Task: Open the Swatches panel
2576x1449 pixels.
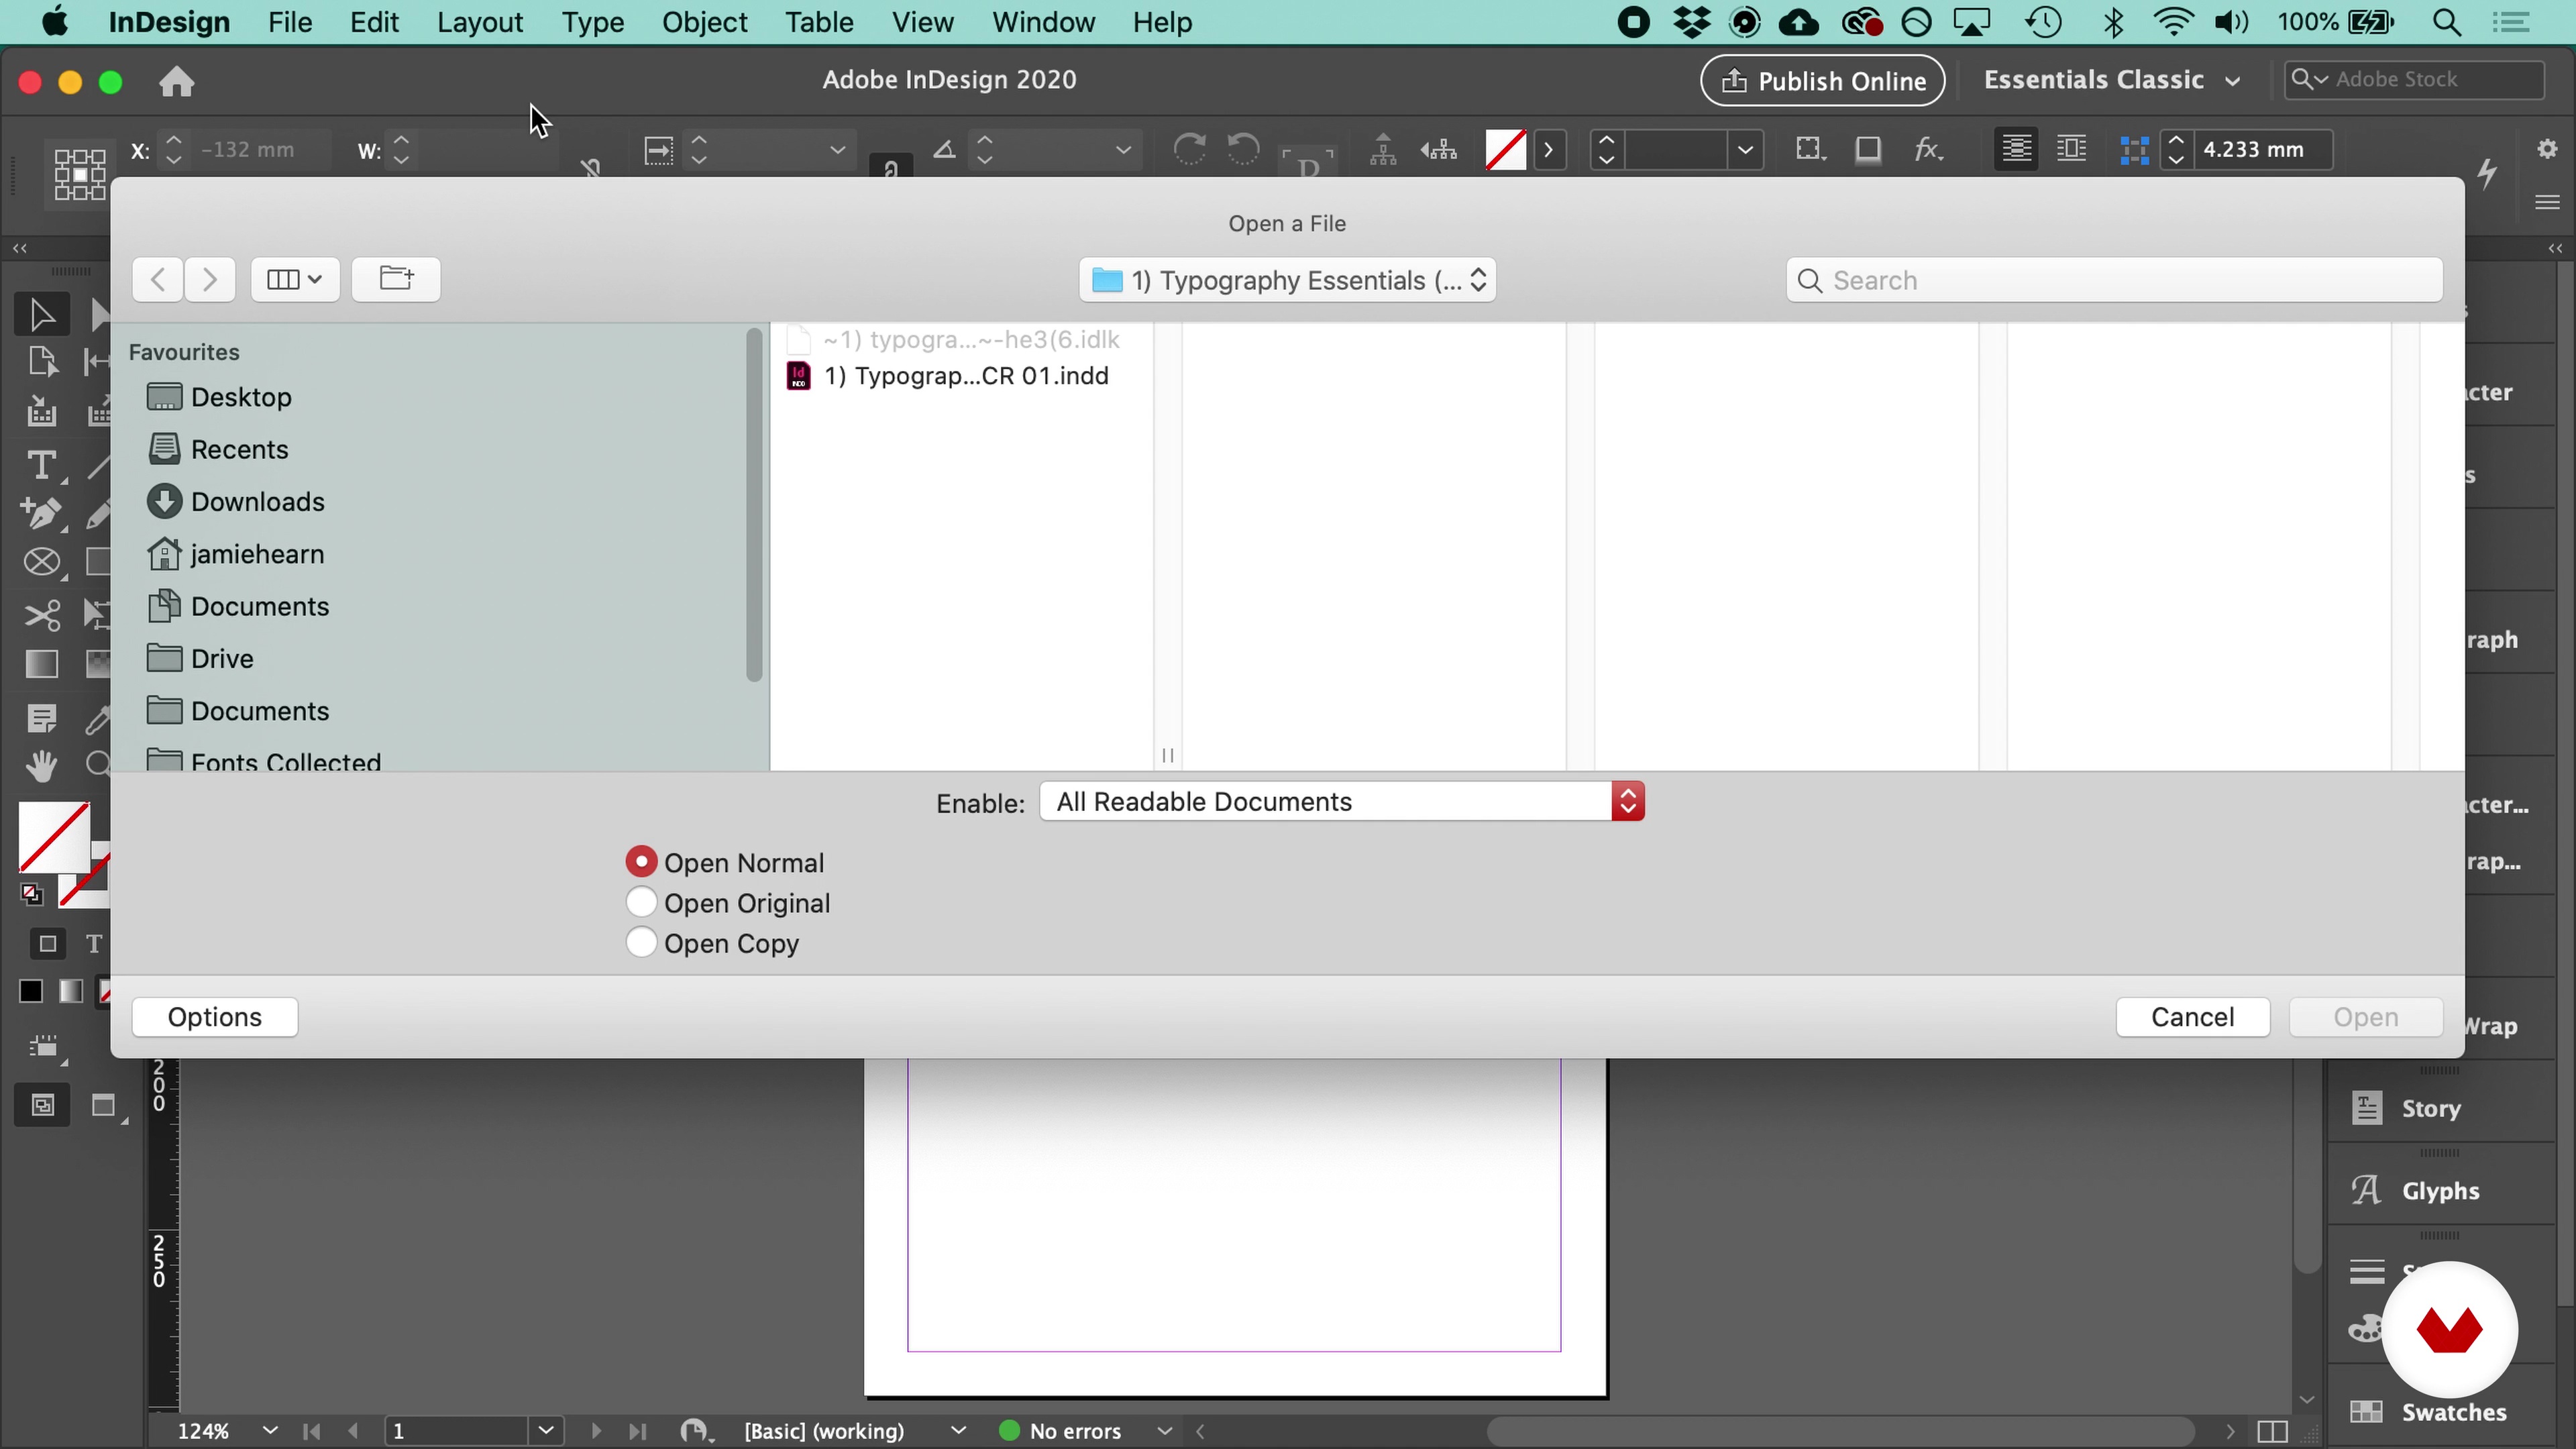Action: 2453,1412
